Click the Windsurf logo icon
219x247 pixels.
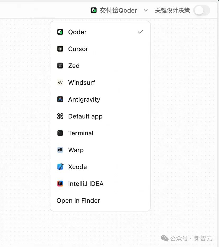(60, 82)
